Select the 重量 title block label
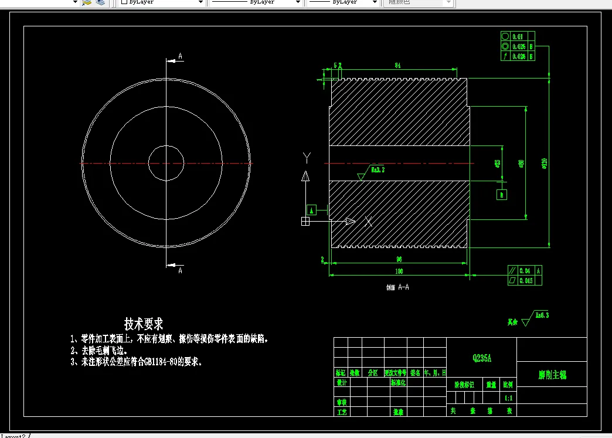The width and height of the screenshot is (612, 438). tap(491, 385)
